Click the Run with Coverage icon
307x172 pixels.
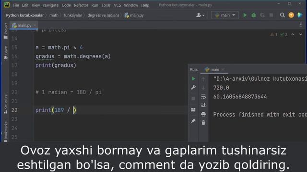tap(262, 15)
